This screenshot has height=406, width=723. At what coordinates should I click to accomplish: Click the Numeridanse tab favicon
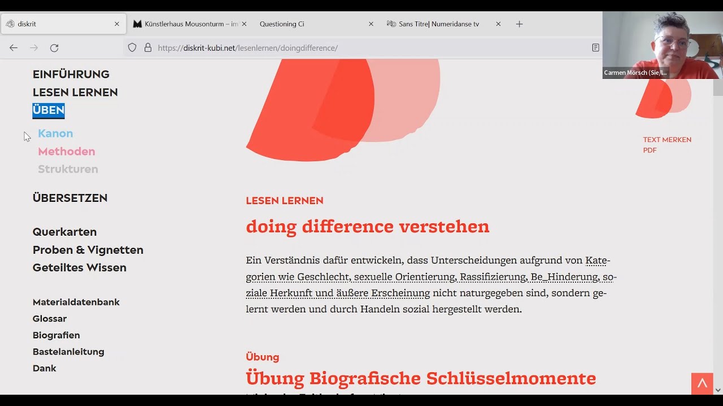[391, 24]
